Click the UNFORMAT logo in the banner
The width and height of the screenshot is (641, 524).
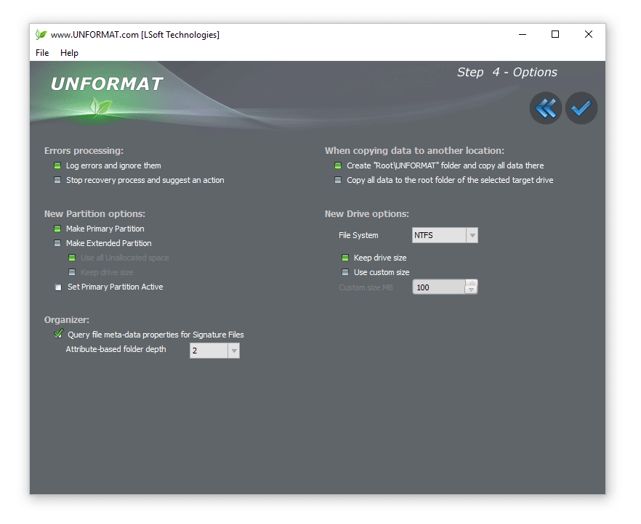click(x=106, y=84)
